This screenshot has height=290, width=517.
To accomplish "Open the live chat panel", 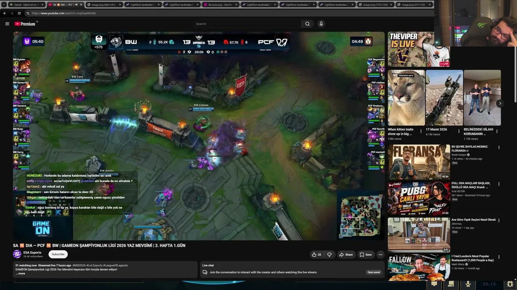I will click(x=374, y=272).
